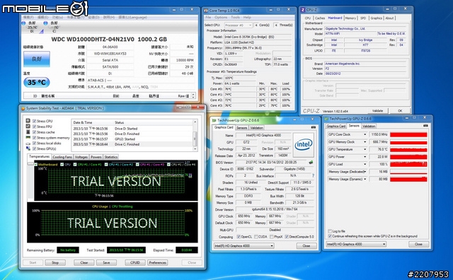Image resolution: width=453 pixels, height=280 pixels.
Task: Click the Intel logo in GPU-Z
Action: pyautogui.click(x=304, y=144)
